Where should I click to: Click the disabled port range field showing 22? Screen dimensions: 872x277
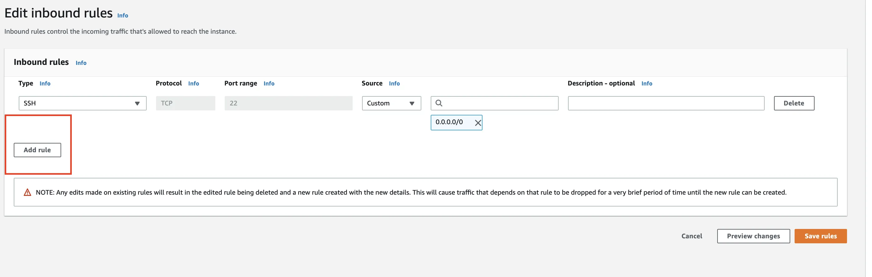288,103
